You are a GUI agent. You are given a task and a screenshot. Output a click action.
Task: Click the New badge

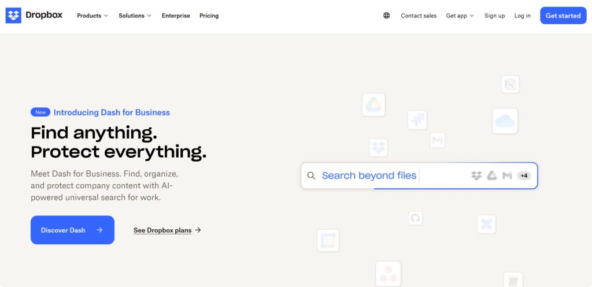pyautogui.click(x=40, y=112)
